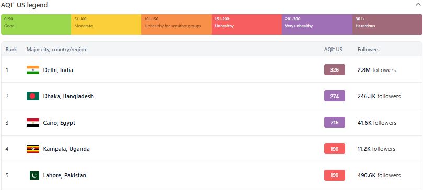Collapse the AQI US legend section
423x190 pixels.
[x=418, y=5]
